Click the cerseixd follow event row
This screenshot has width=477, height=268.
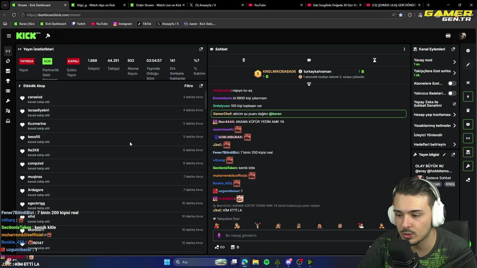[111, 99]
